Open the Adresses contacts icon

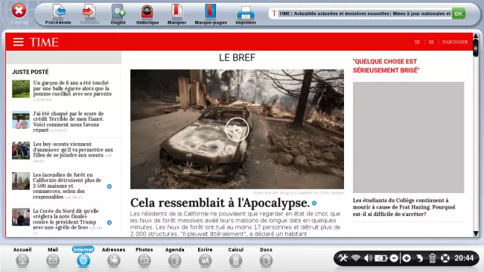click(x=114, y=261)
